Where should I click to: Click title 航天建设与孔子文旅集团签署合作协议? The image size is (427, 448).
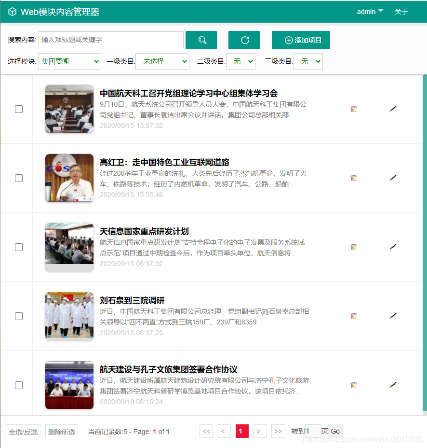(x=168, y=369)
